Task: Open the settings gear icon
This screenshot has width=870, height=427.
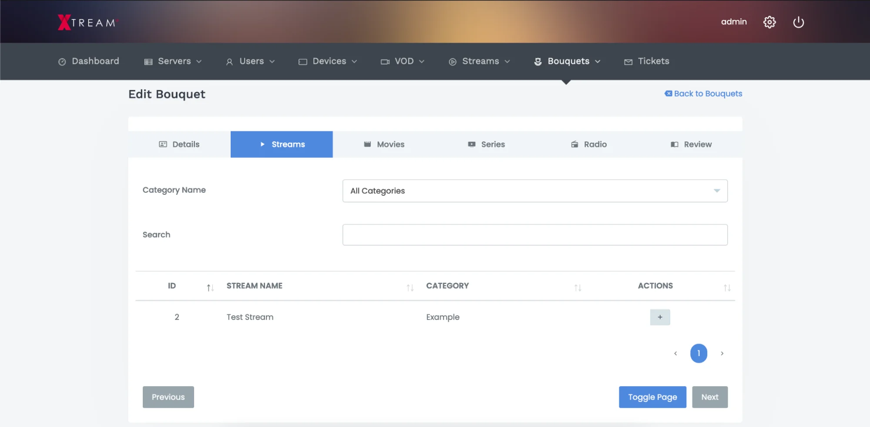Action: (769, 22)
